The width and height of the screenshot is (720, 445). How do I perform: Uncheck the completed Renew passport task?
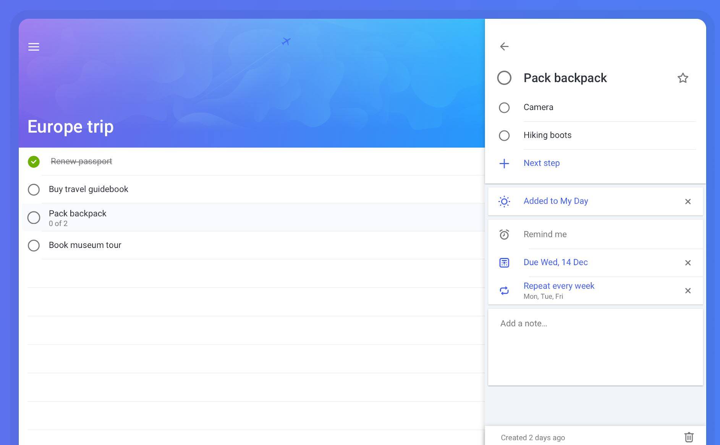[x=34, y=162]
